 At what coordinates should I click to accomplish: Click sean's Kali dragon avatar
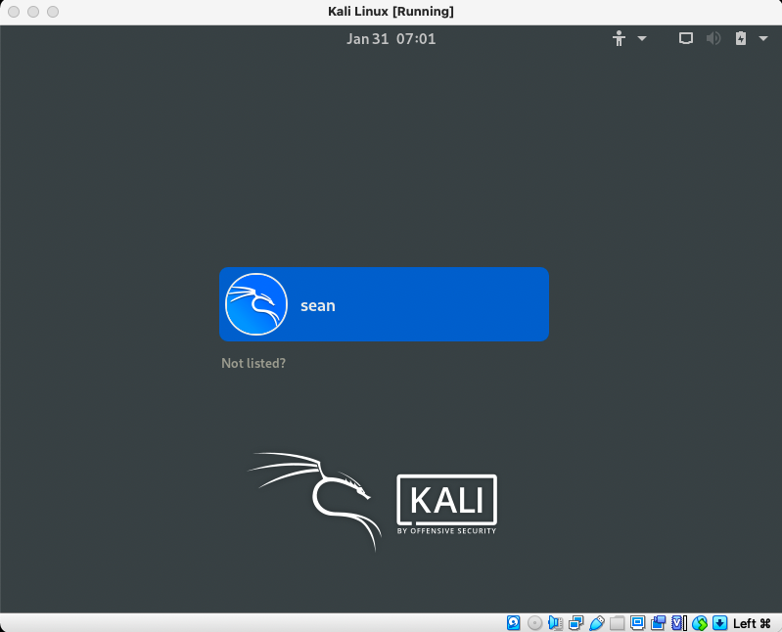(256, 304)
